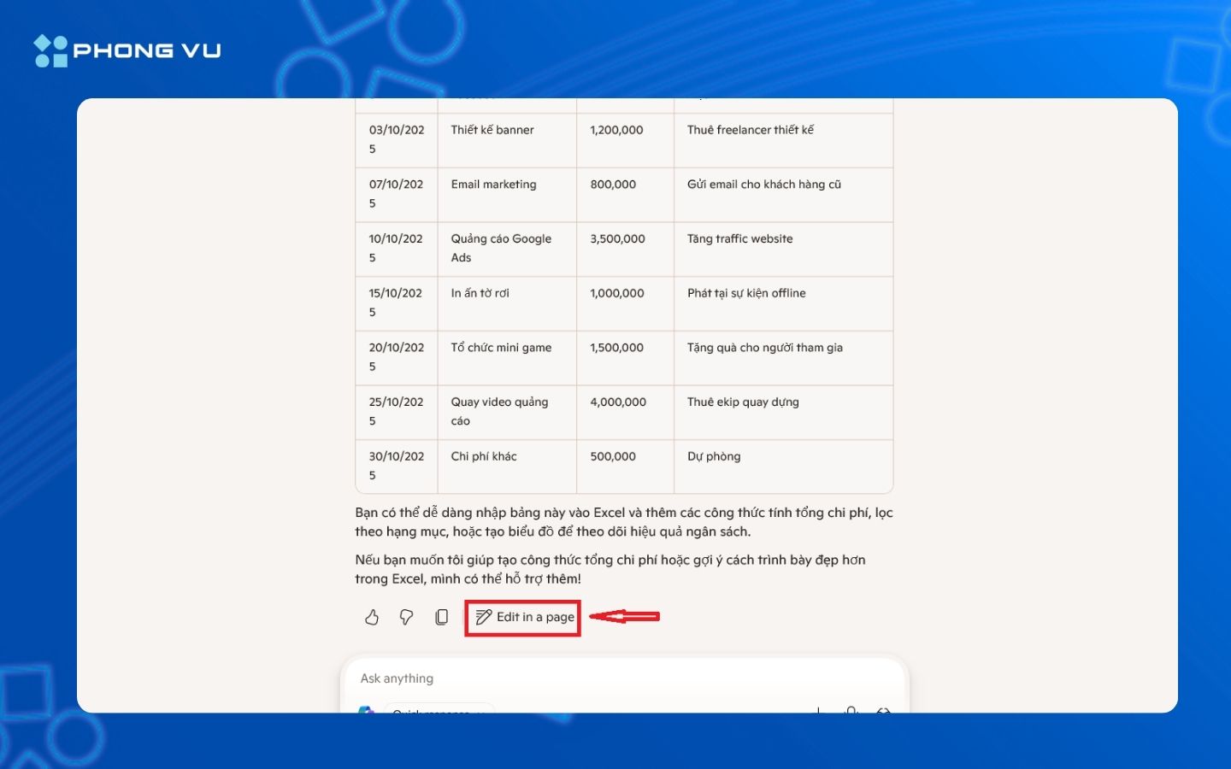Select the 15/10/2025 date cell

(396, 302)
